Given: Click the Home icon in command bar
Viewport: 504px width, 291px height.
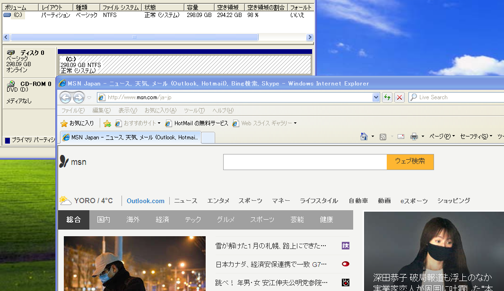Looking at the screenshot, I should [364, 137].
